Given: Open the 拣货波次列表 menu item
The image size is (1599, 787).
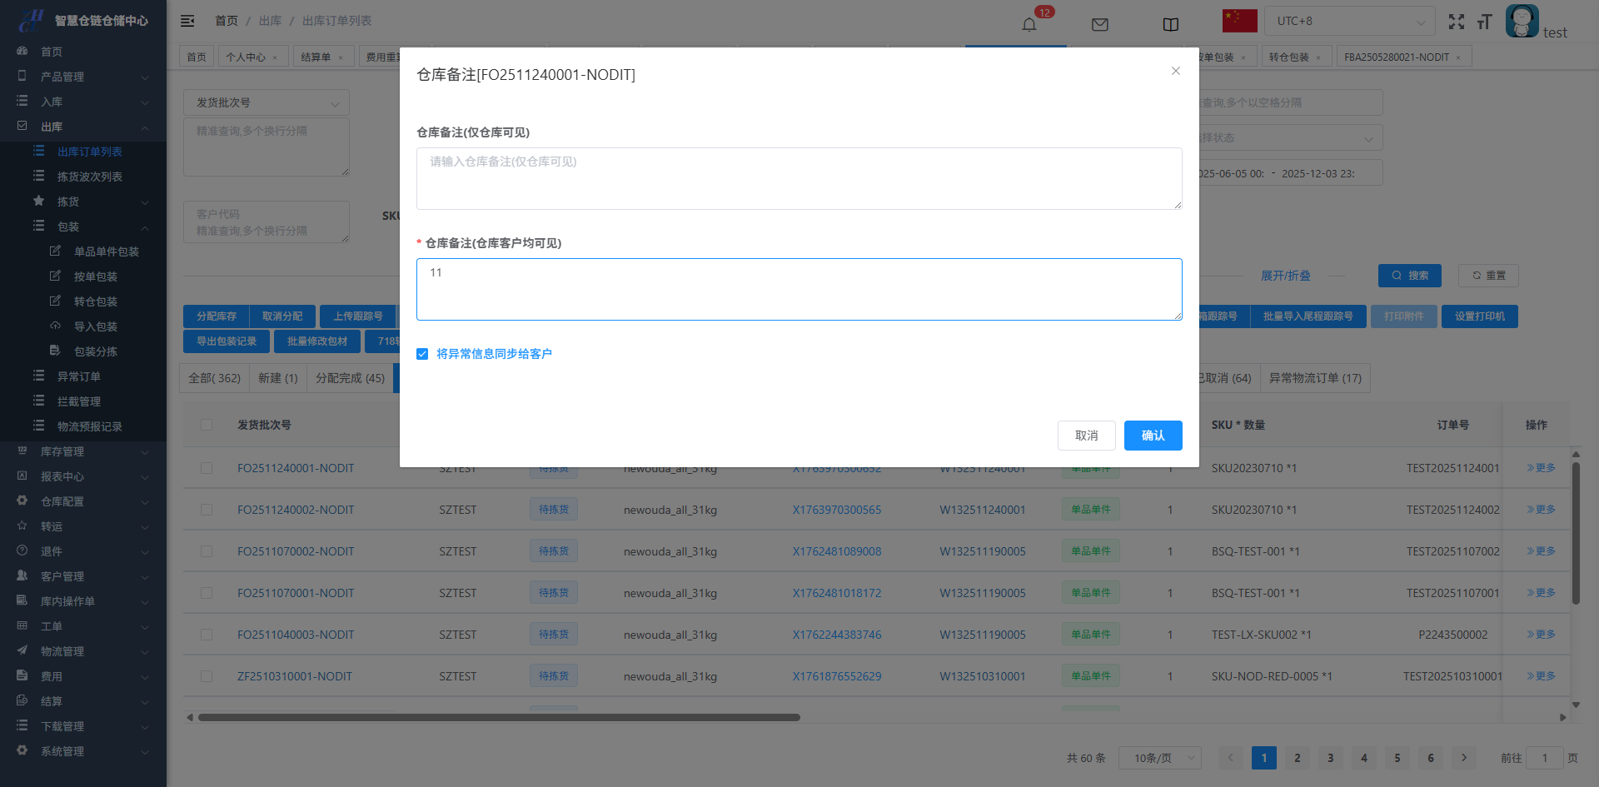Looking at the screenshot, I should click(x=89, y=177).
